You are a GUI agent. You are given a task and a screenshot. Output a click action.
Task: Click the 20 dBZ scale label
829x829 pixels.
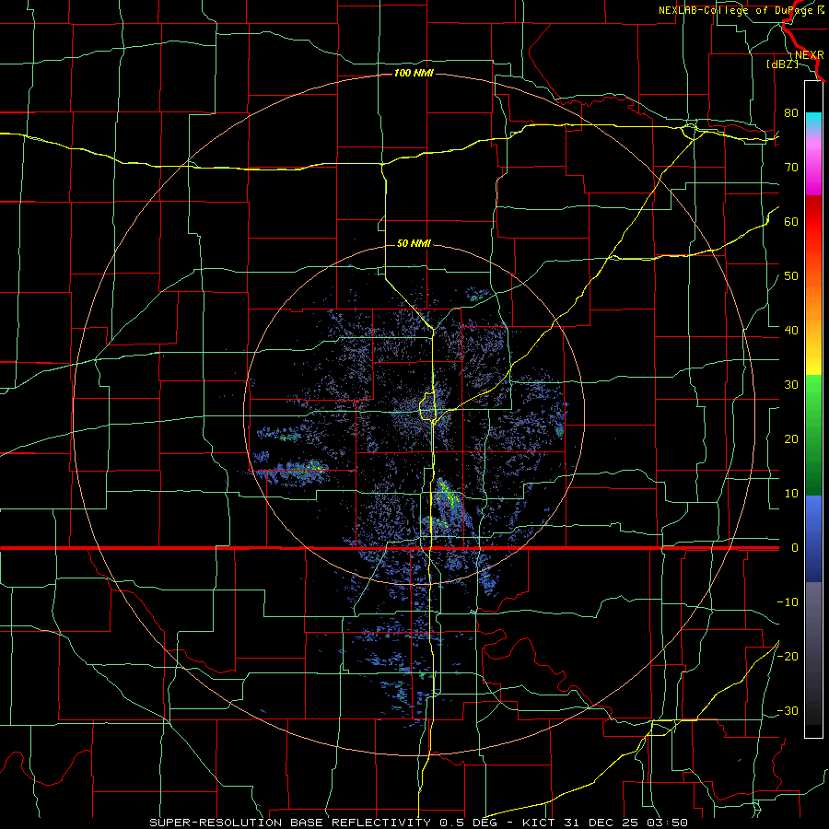tap(791, 438)
